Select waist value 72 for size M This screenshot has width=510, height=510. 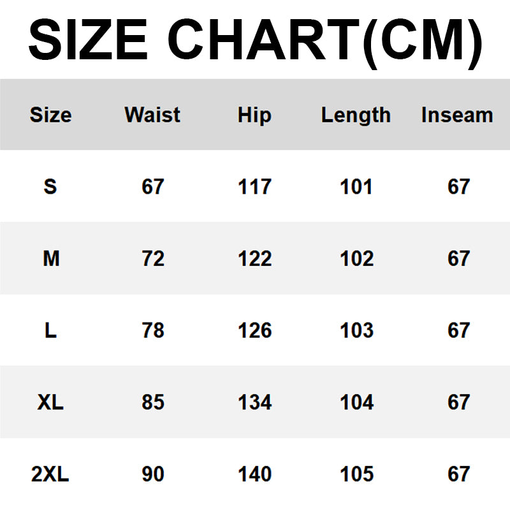pyautogui.click(x=153, y=259)
